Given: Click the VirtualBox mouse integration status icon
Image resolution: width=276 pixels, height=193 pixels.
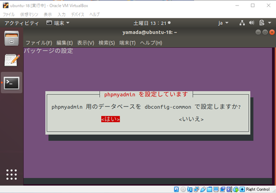Looking at the screenshot, I should [x=236, y=189].
